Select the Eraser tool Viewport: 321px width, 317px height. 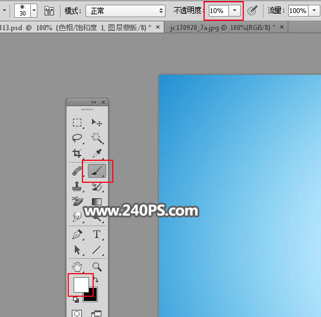click(77, 201)
